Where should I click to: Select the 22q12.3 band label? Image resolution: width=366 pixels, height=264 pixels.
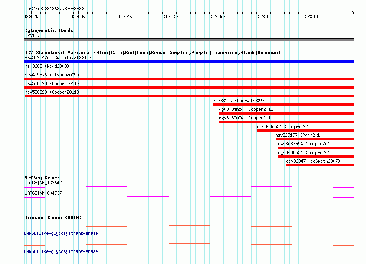click(33, 35)
